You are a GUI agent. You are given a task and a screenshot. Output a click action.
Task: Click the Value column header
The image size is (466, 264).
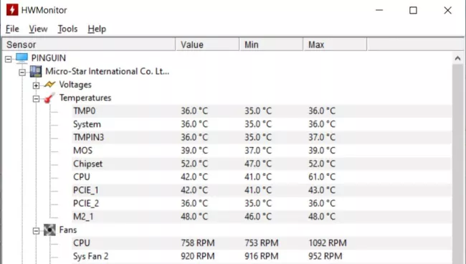coord(207,44)
